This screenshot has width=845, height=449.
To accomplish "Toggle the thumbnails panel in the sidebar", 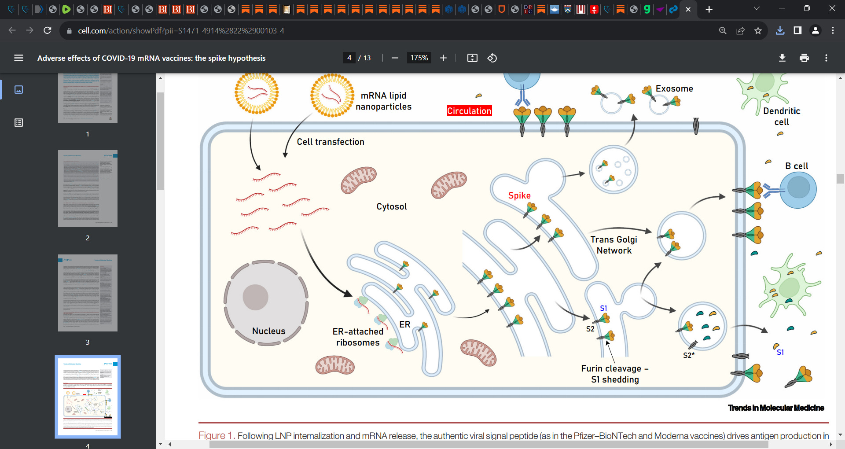I will (x=18, y=89).
